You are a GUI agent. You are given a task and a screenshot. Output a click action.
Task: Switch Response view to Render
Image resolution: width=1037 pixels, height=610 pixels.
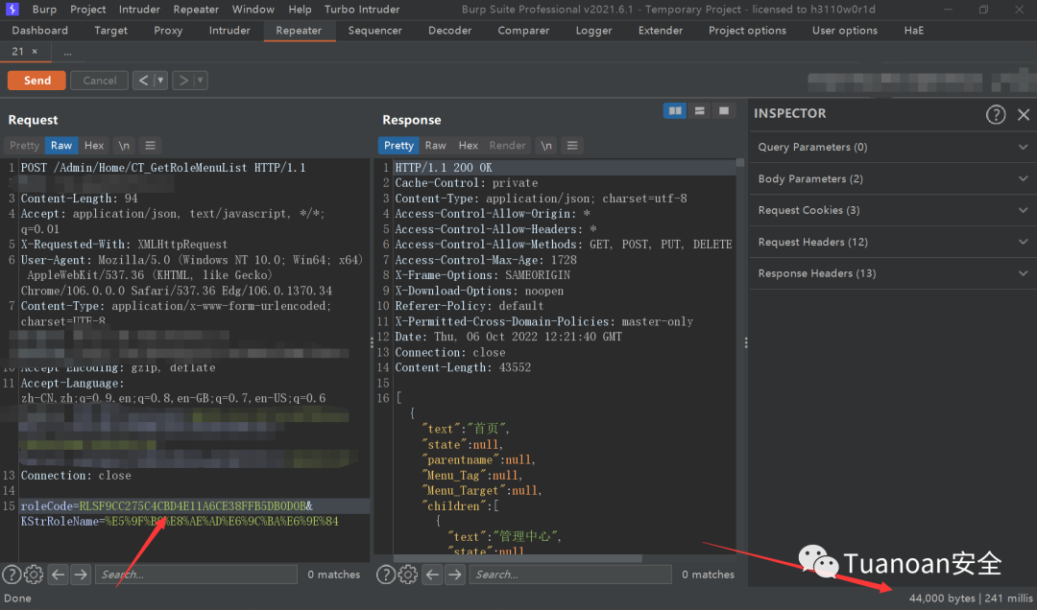click(x=507, y=146)
